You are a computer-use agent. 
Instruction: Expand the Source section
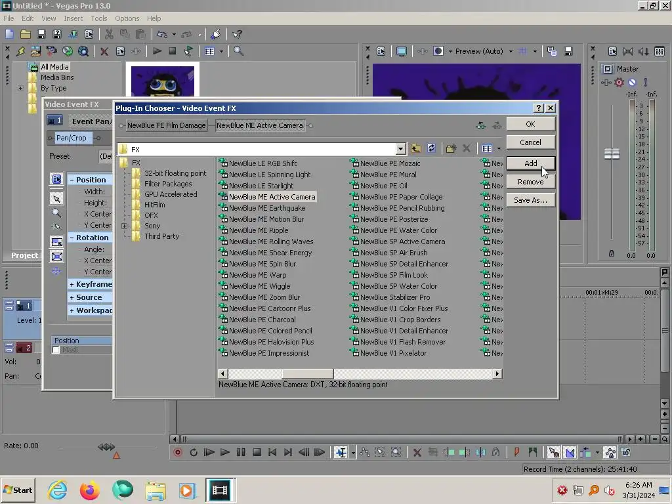point(72,297)
